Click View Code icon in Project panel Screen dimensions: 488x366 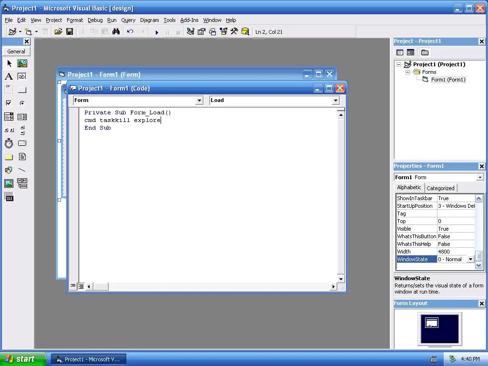400,52
